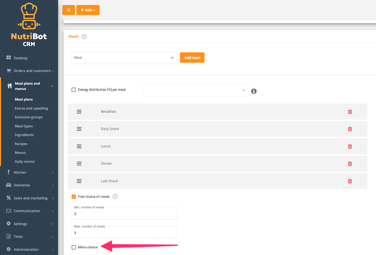The image size is (376, 255).
Task: Remove the Dinner meal with trash icon
Action: point(350,164)
